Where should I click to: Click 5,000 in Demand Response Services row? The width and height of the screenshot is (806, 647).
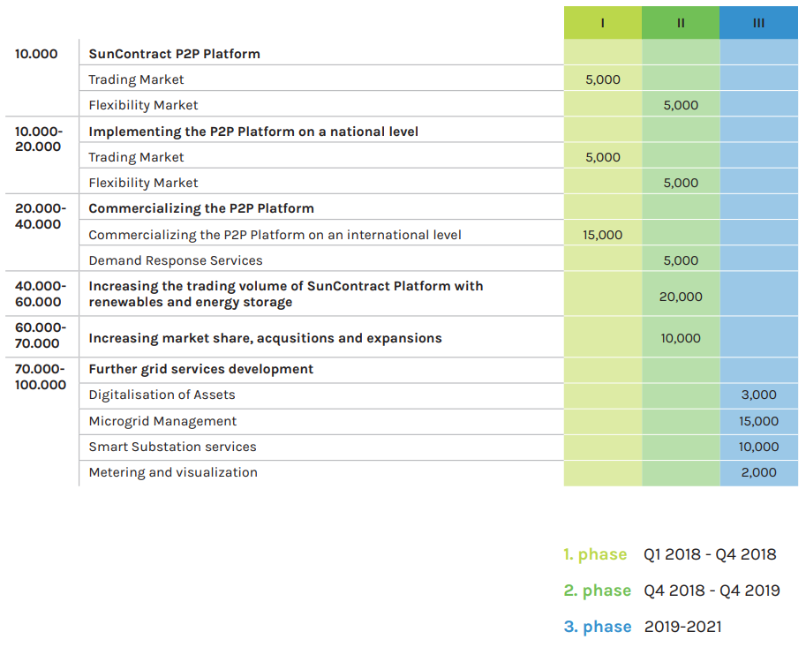(681, 260)
